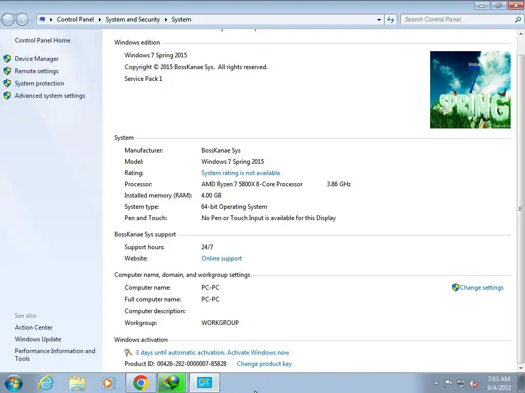
Task: Open Windows Media Player from the taskbar
Action: point(108,383)
